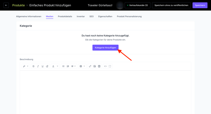Toggle italic formatting
This screenshot has width=211, height=114.
(x=38, y=66)
